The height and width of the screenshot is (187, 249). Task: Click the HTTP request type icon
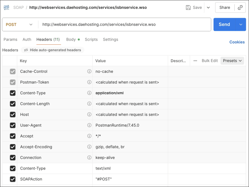(7, 7)
